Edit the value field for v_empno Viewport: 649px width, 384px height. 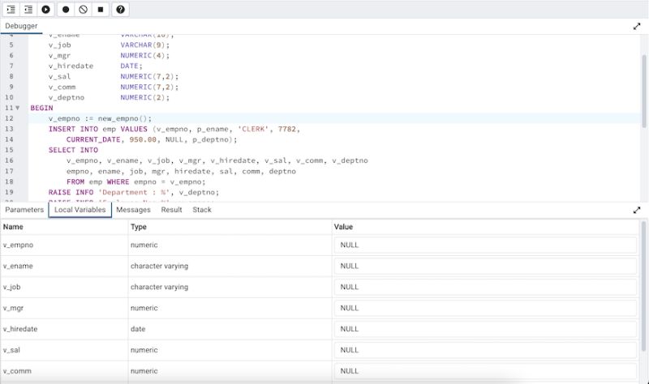(485, 245)
